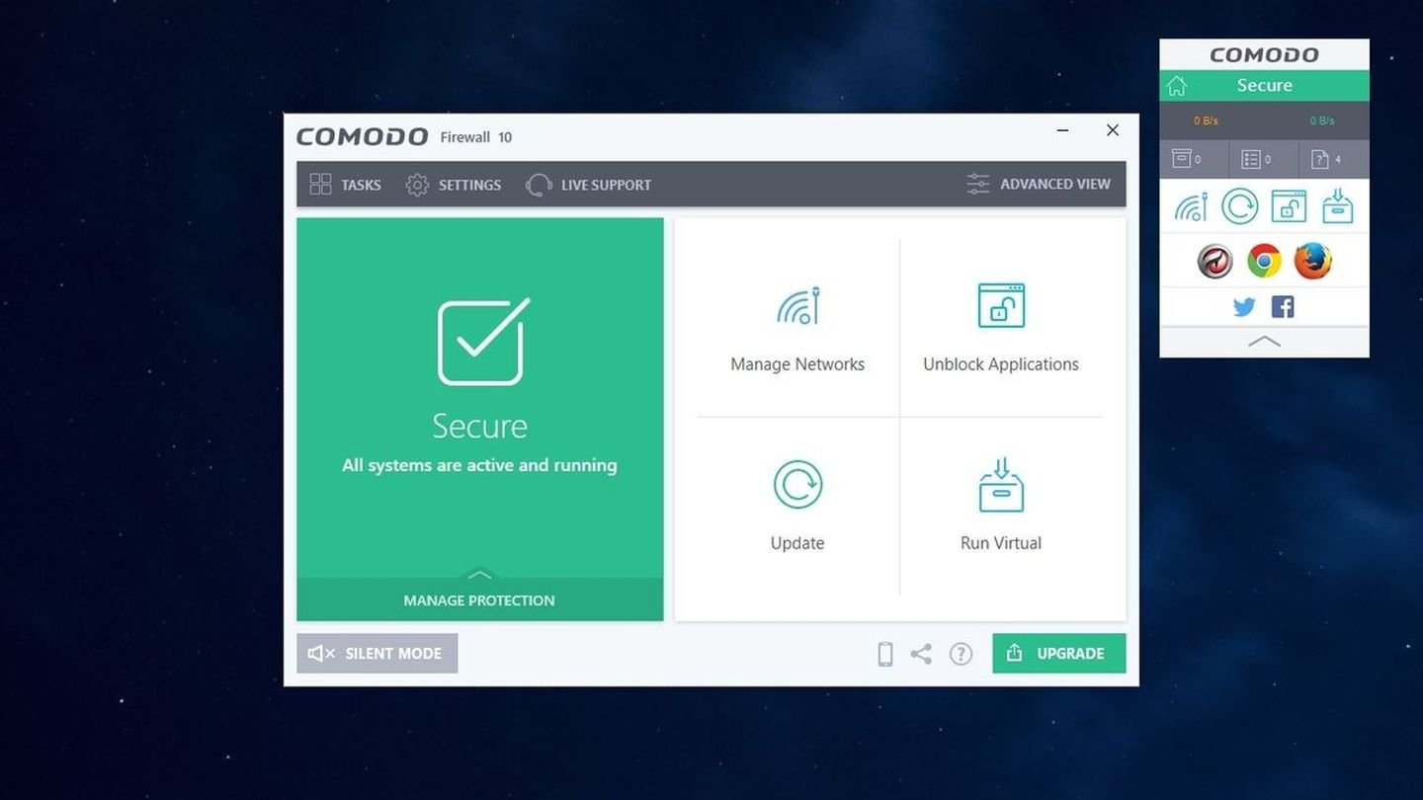
Task: Open Settings in top toolbar
Action: point(454,185)
